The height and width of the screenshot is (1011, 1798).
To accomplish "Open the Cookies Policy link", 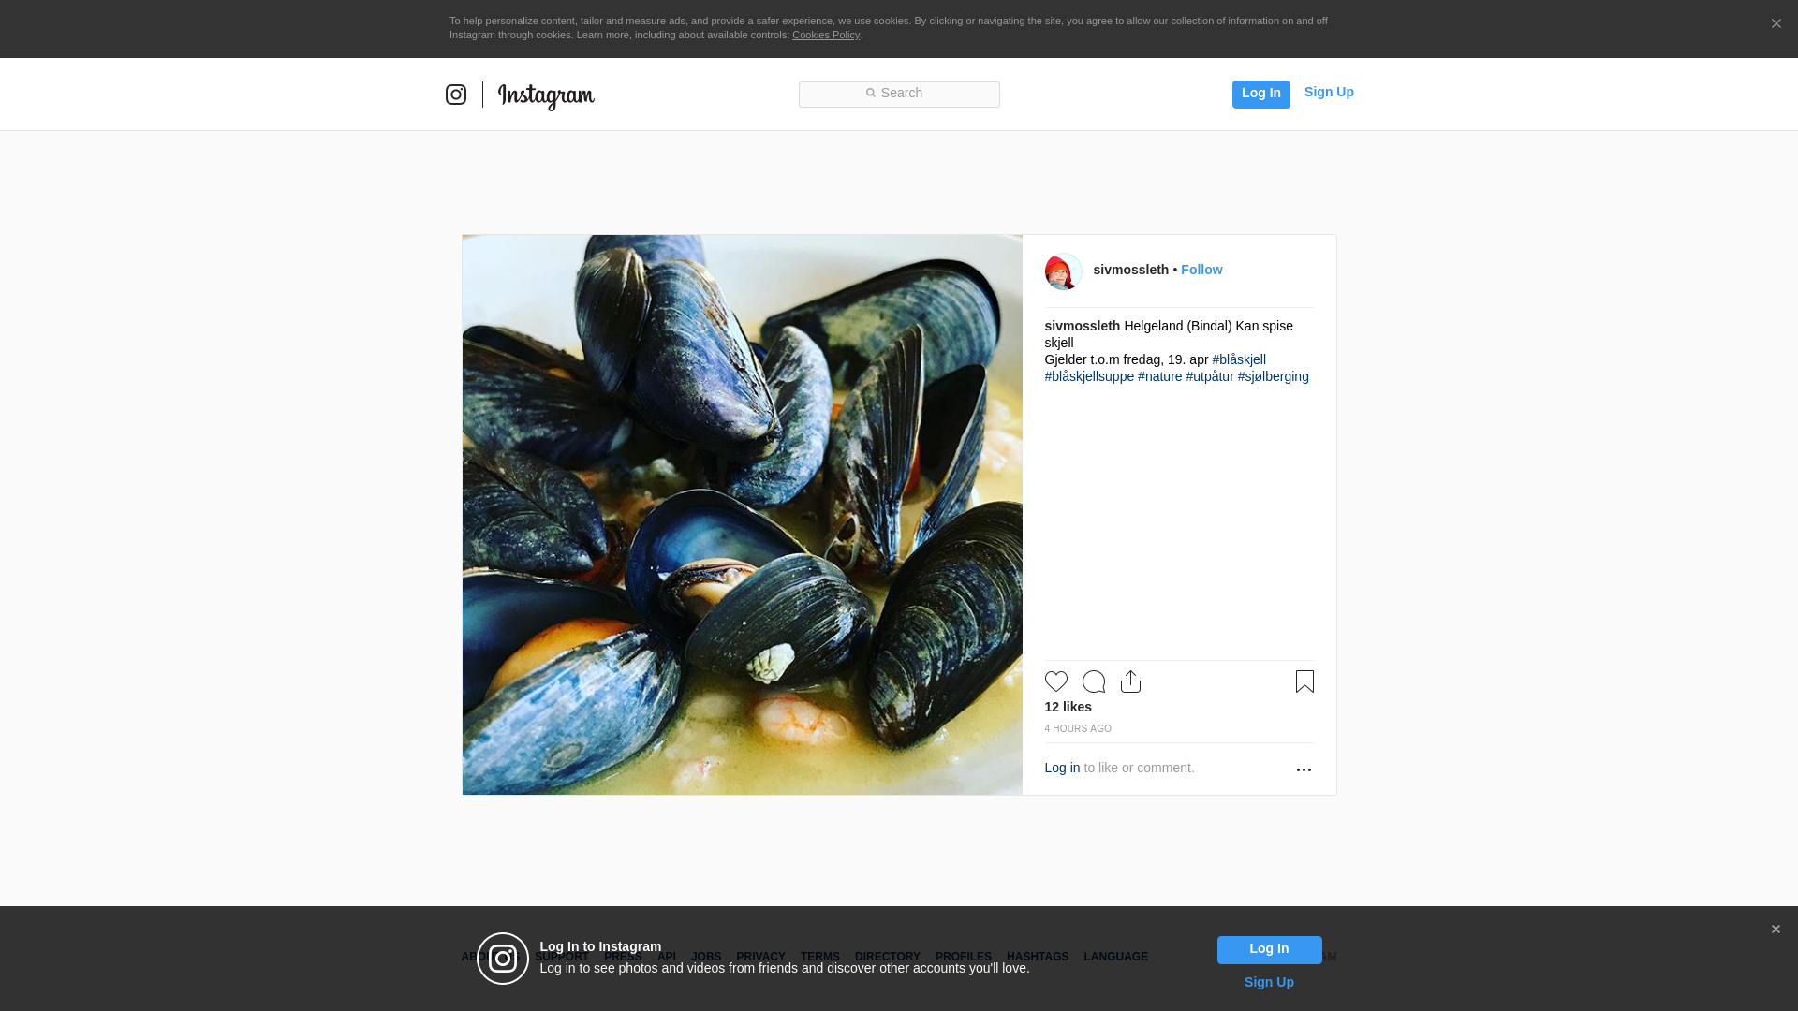I will [825, 35].
